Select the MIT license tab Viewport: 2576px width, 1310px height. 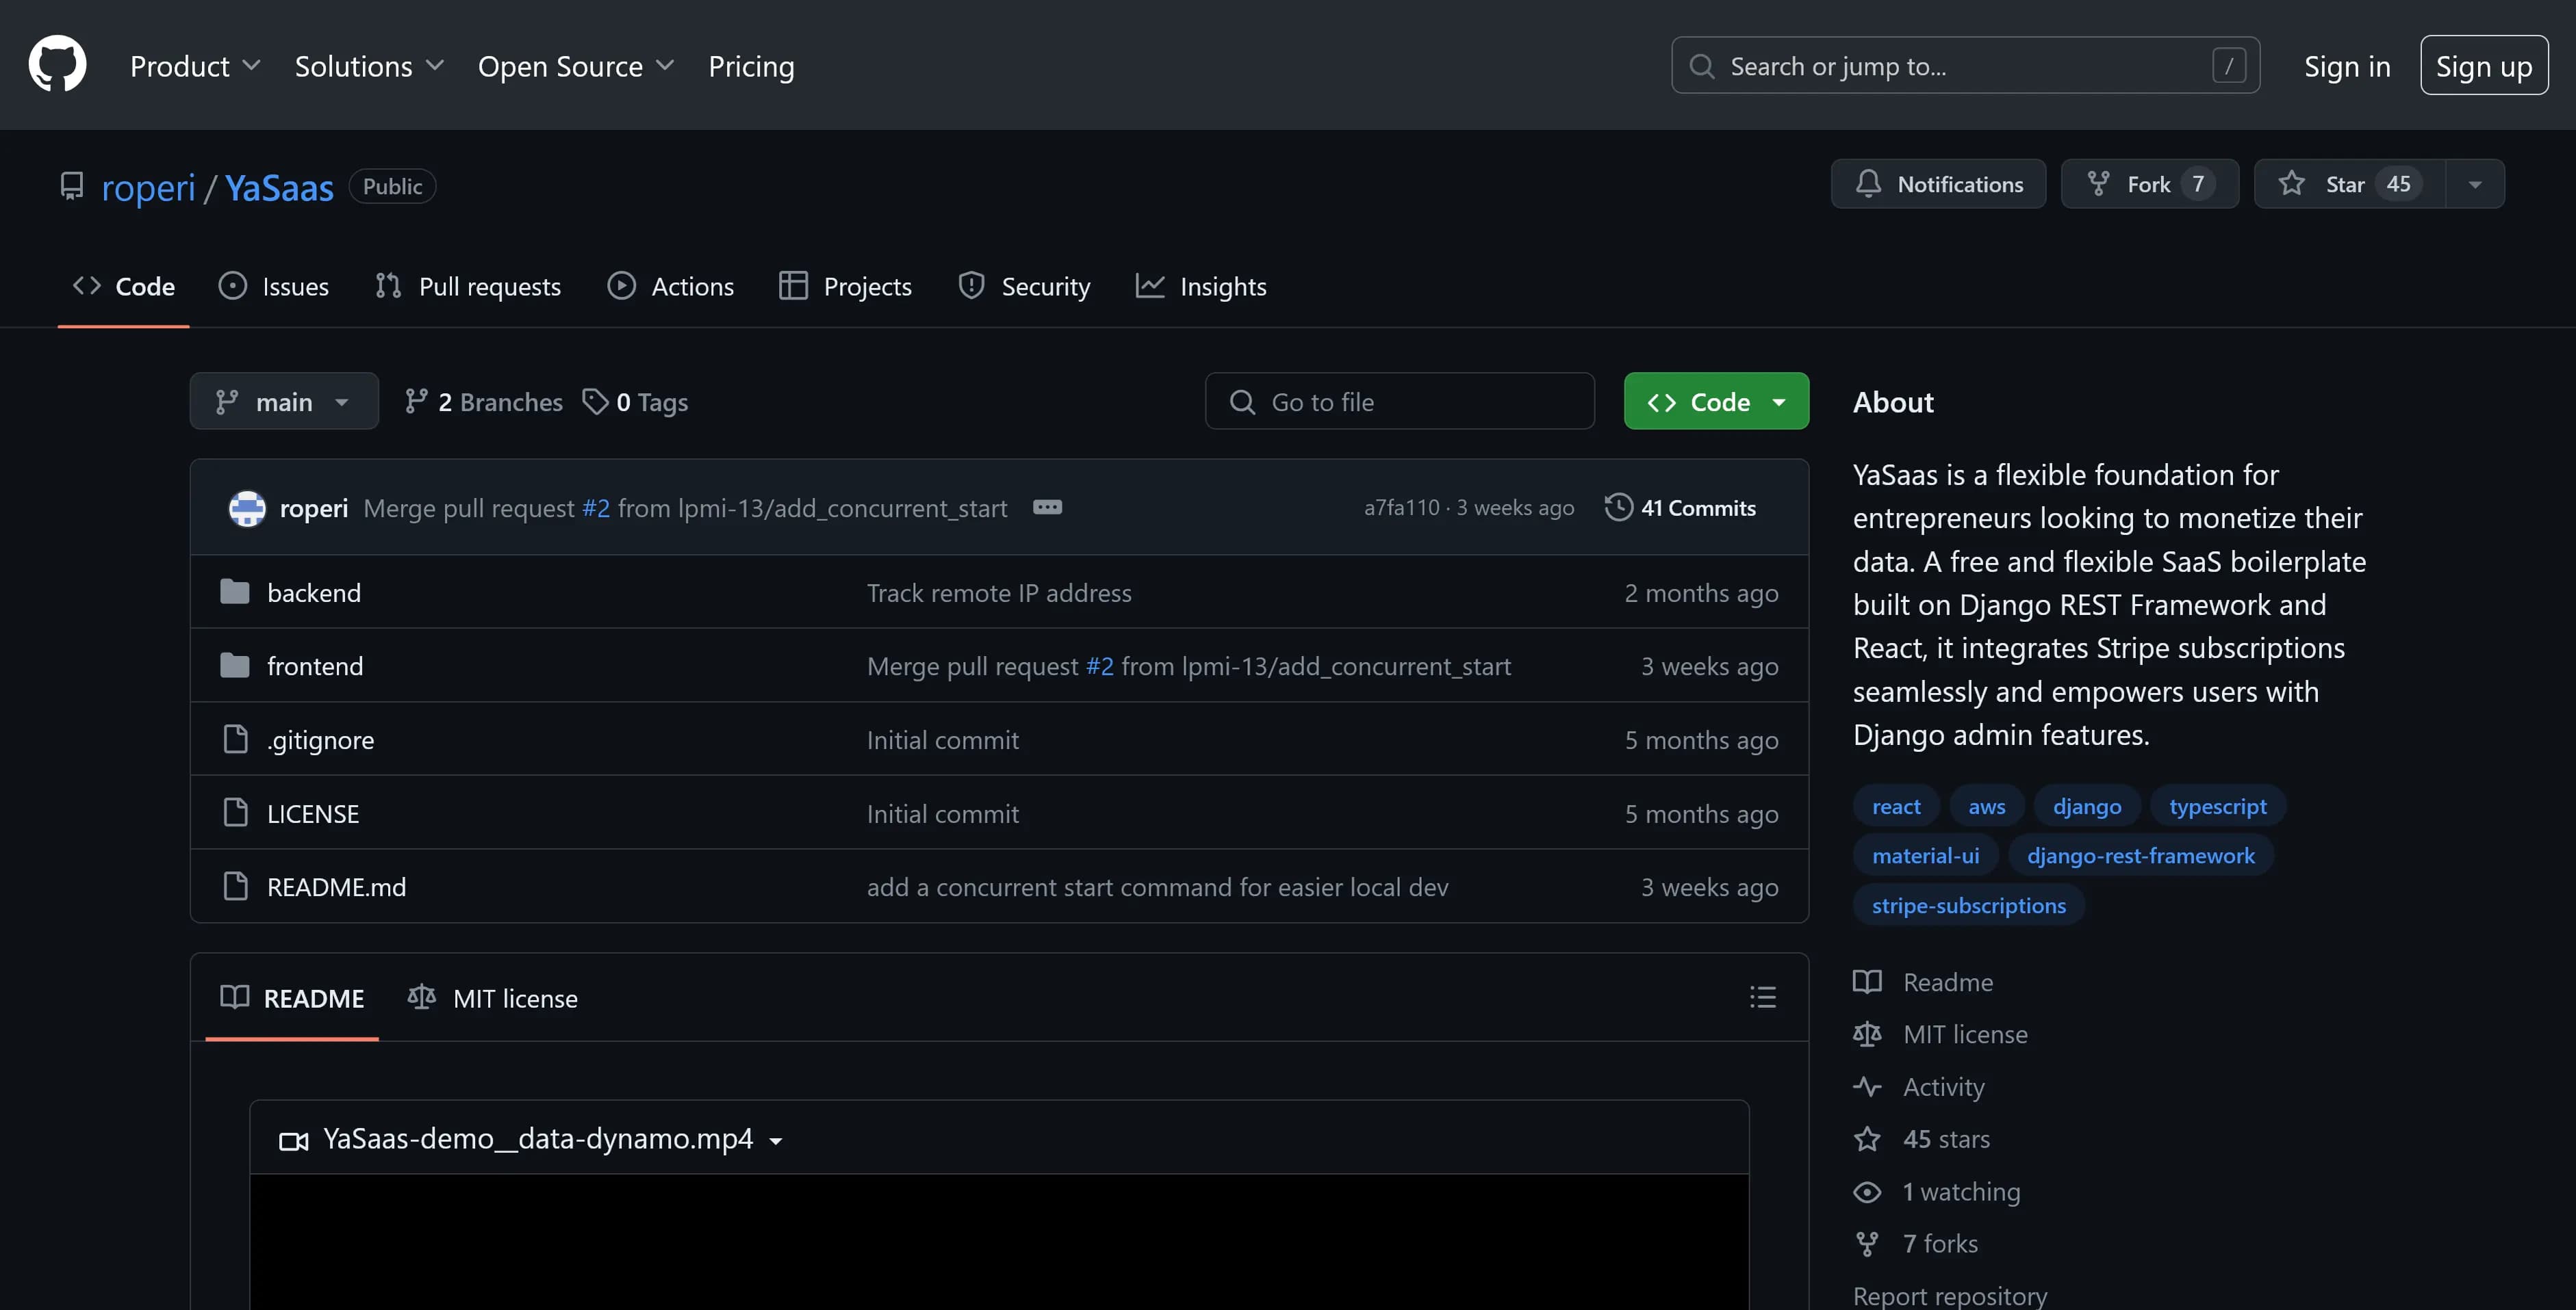[x=493, y=997]
